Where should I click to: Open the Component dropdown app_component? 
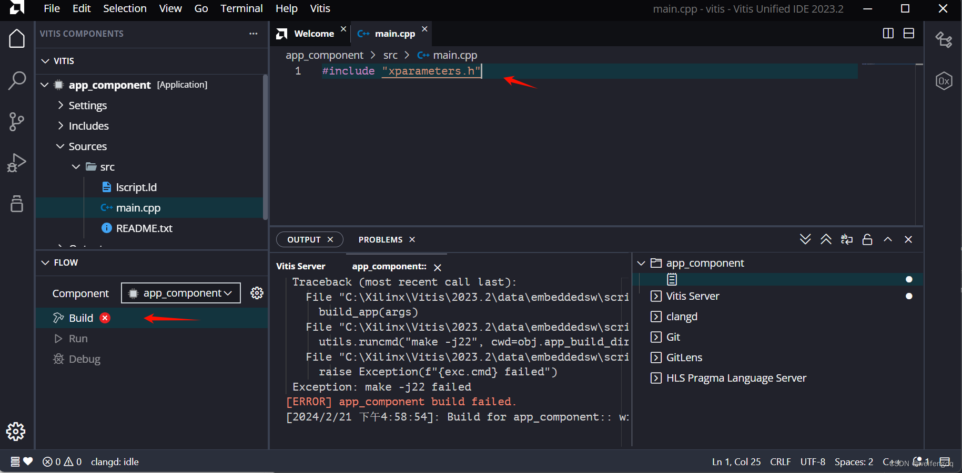coord(181,293)
